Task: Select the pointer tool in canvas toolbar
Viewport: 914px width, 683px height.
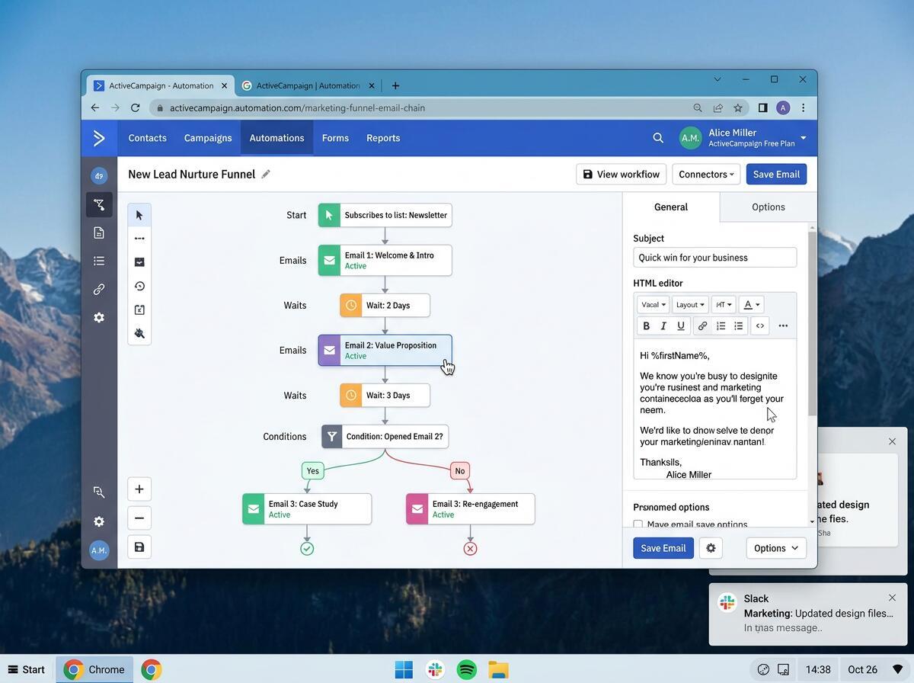Action: [139, 216]
